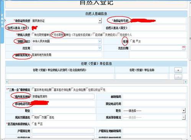Click the plus button to add employer row
The height and width of the screenshot is (140, 191).
(x=178, y=70)
